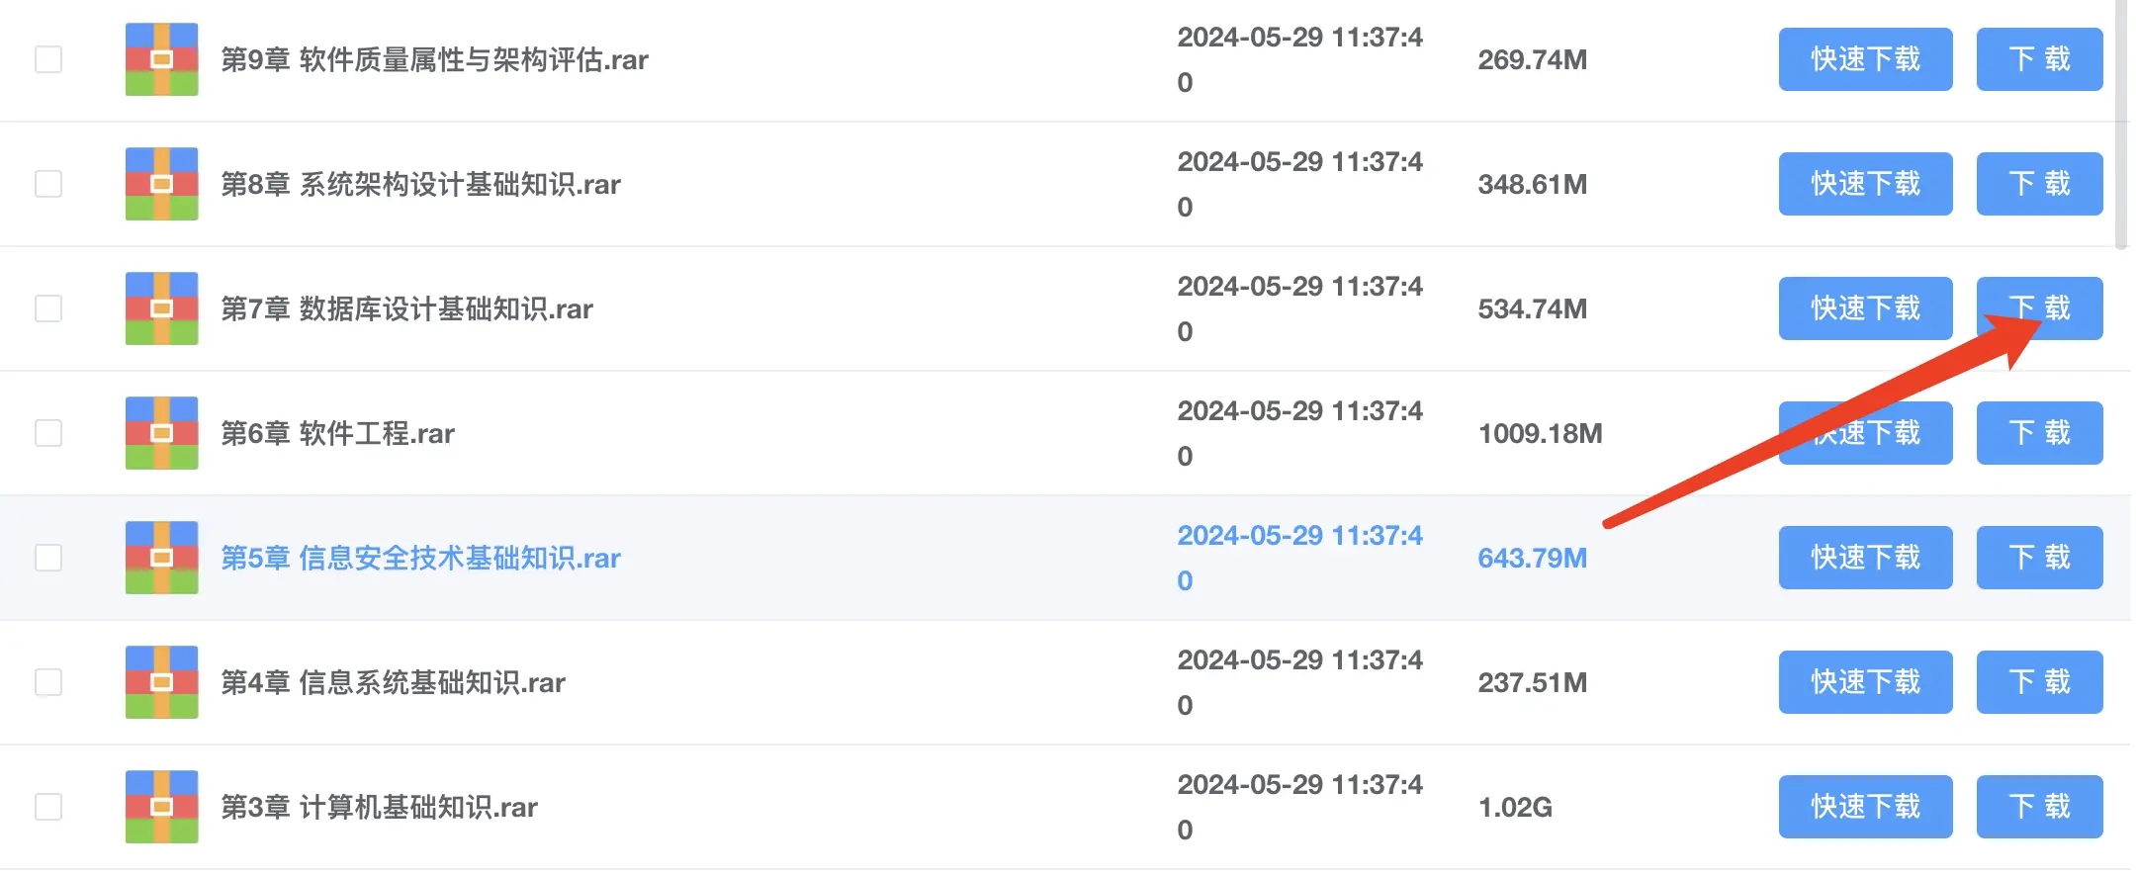Check the box next to 第5章 信息安全技术基础知识.rar

point(48,558)
